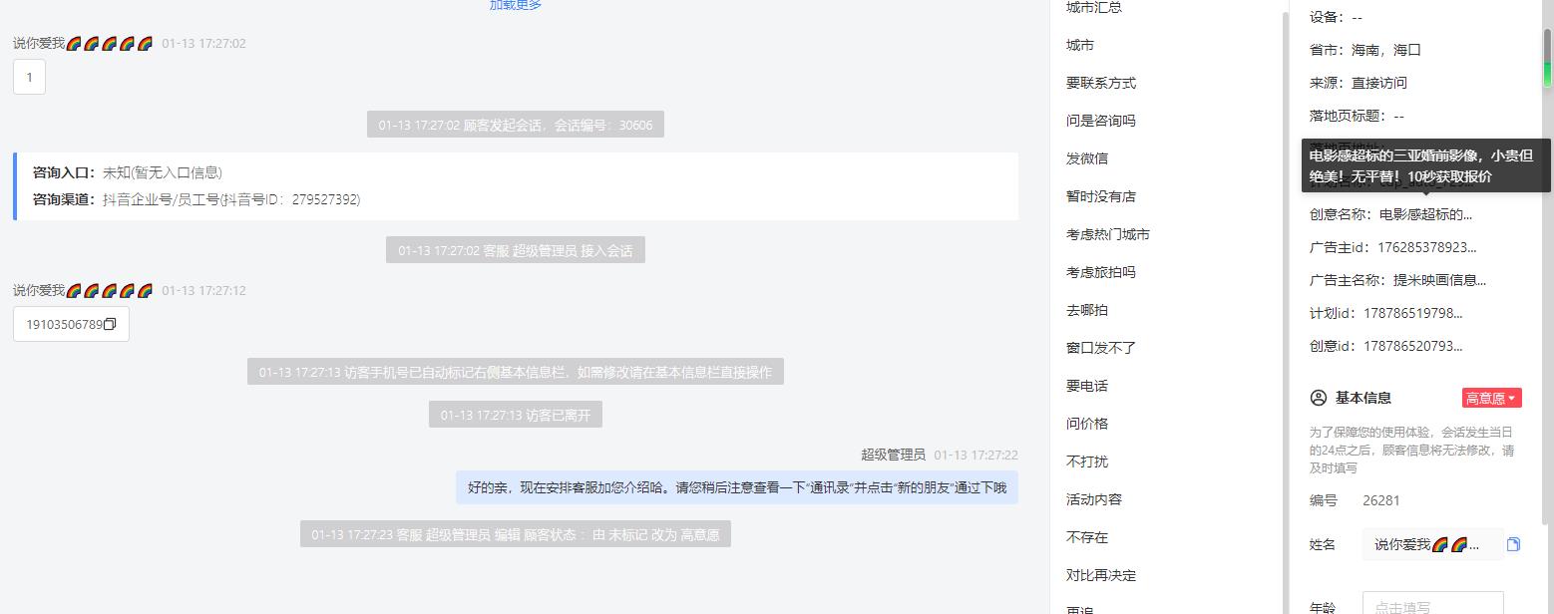
Task: Select the 不打扰 quick reply
Action: (x=1087, y=461)
